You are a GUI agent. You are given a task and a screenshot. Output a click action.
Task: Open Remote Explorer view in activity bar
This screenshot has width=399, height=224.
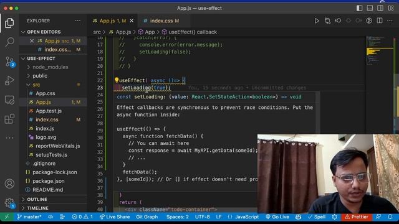(x=9, y=100)
